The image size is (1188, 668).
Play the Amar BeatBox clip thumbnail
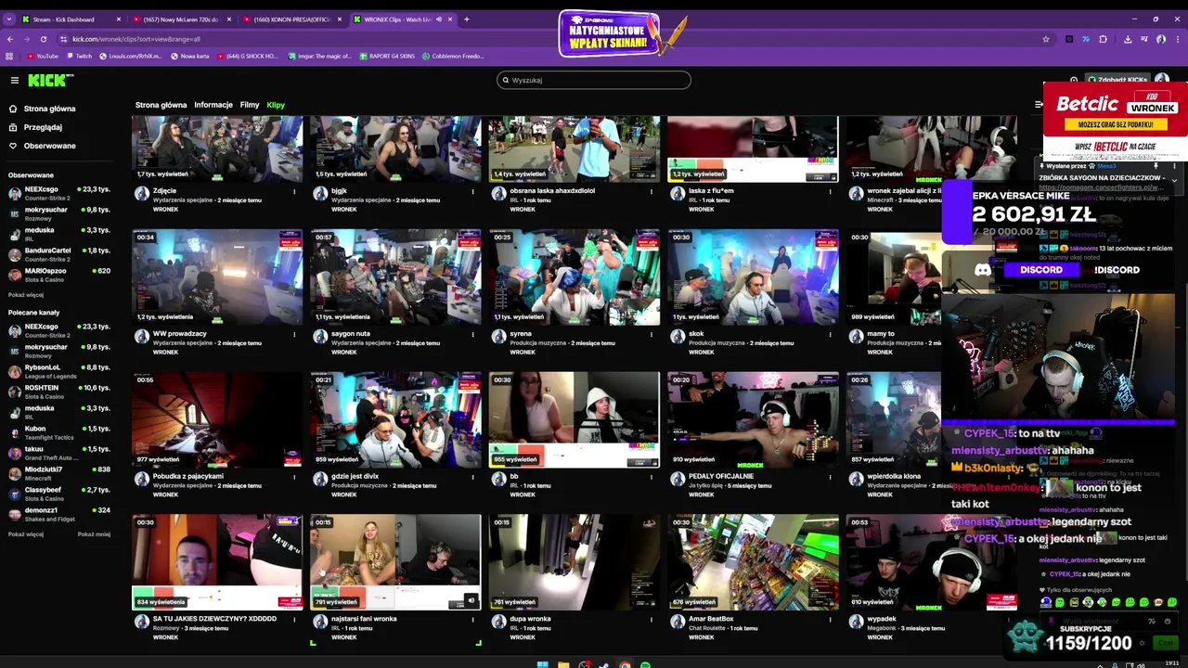(753, 562)
